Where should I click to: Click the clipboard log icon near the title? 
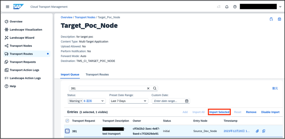[271, 19]
